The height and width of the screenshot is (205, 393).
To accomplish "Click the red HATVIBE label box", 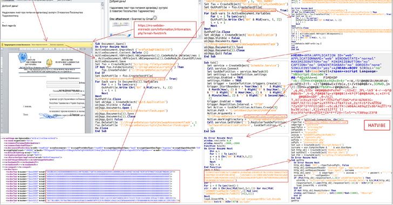I will click(x=377, y=125).
